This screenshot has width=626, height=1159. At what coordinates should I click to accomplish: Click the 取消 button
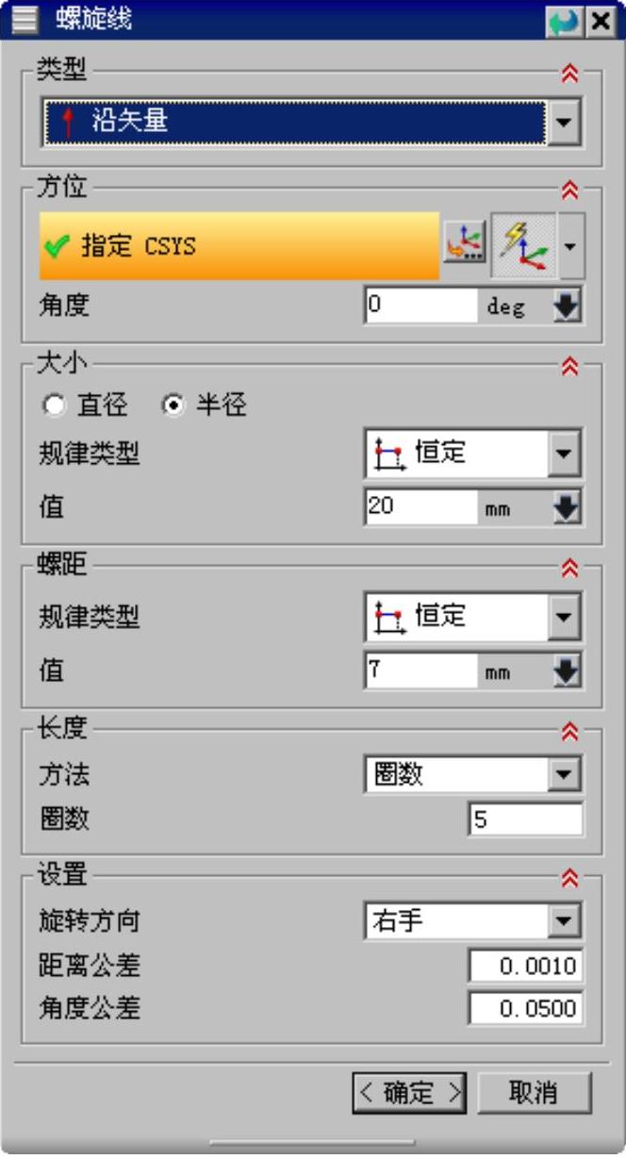click(534, 1093)
